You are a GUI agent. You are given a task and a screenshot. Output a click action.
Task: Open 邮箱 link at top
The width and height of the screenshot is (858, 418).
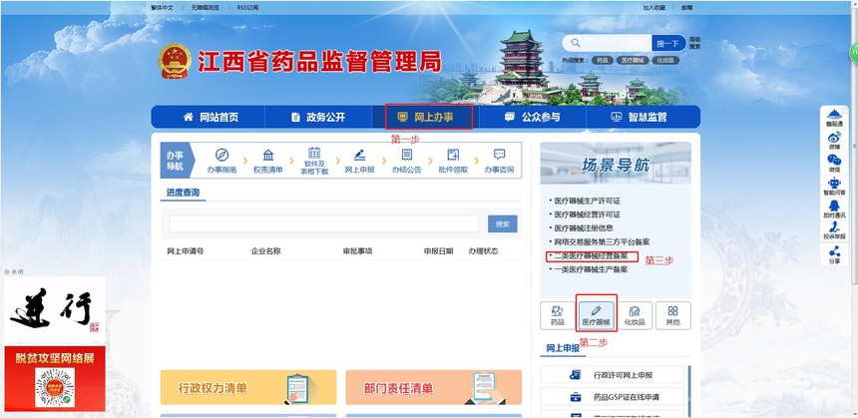click(x=686, y=8)
